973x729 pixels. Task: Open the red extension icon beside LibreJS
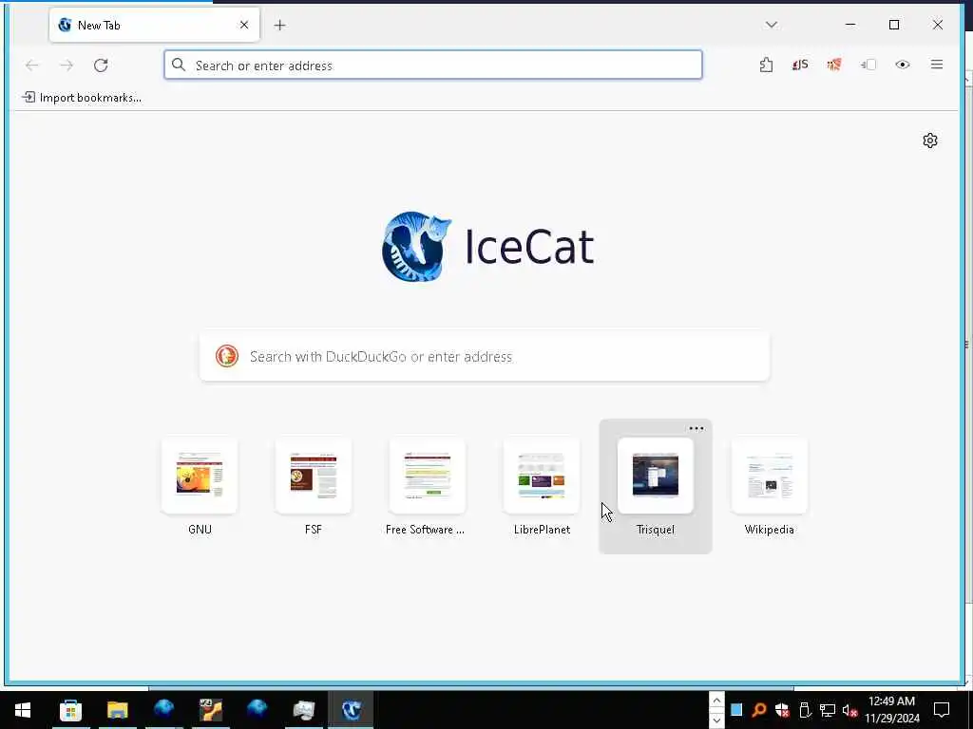[x=834, y=65]
